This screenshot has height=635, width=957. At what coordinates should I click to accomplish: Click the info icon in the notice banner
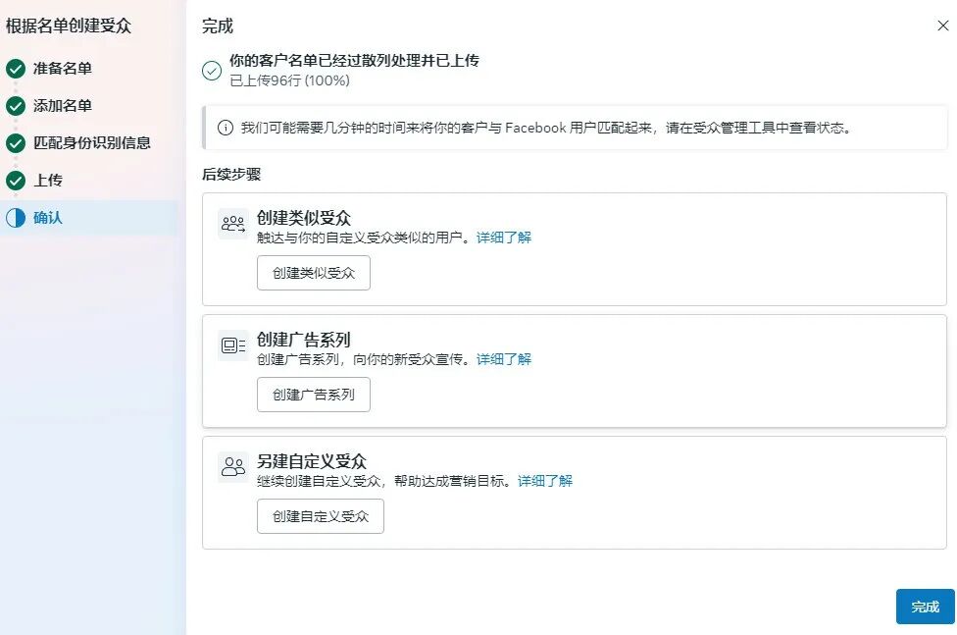tap(226, 128)
